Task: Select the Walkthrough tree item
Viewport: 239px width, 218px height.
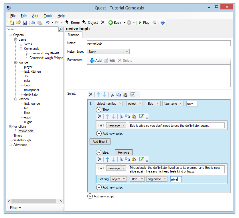Action: click(x=22, y=140)
